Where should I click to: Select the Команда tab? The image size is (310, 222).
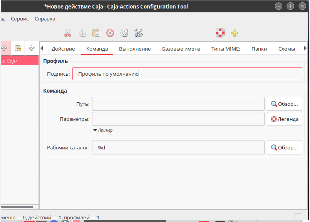(x=97, y=49)
